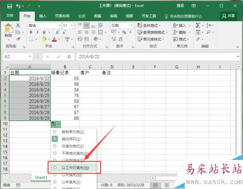This screenshot has width=243, height=189.
Task: Open the 文件 File tab
Action: (x=10, y=16)
